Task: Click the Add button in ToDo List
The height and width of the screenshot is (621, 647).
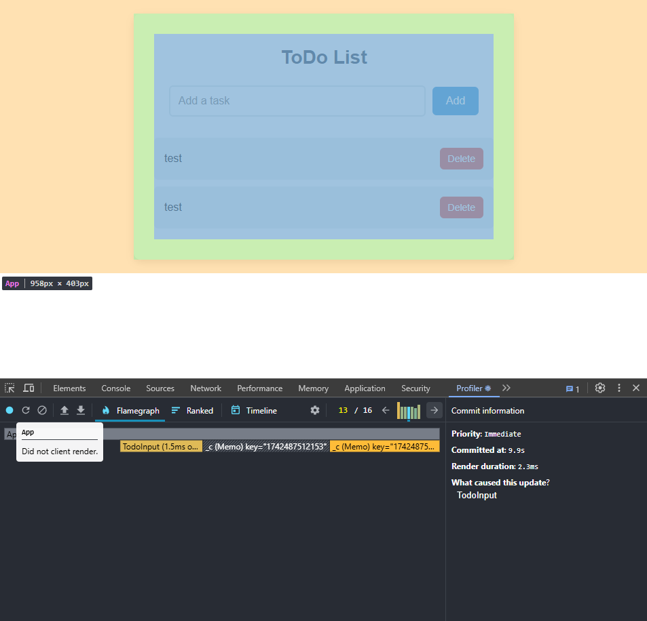Action: 455,100
